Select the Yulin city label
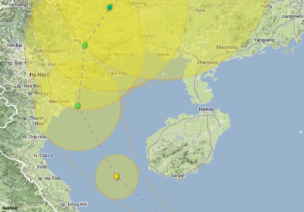Viewport: 304px width, 212px height. coord(200,10)
